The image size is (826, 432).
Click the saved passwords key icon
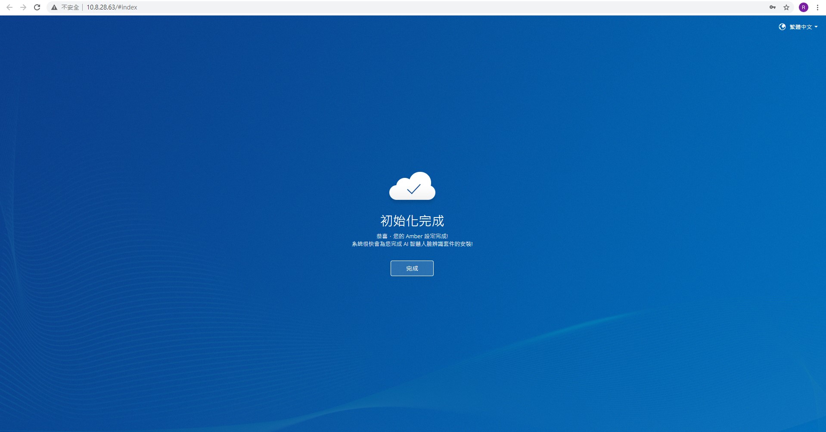[x=773, y=7]
